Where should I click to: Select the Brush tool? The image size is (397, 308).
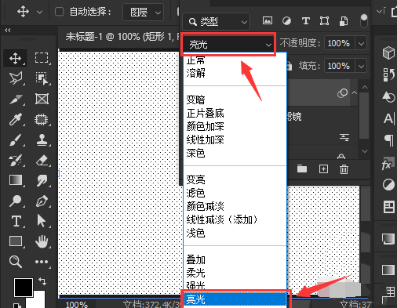(15, 140)
